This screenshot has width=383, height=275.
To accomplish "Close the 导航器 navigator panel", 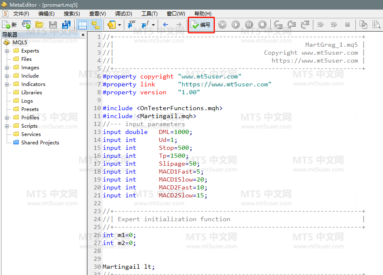I will click(83, 35).
